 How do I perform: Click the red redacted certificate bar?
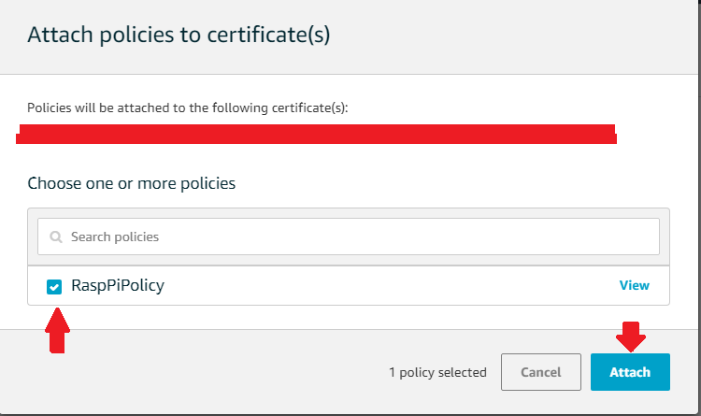coord(316,133)
